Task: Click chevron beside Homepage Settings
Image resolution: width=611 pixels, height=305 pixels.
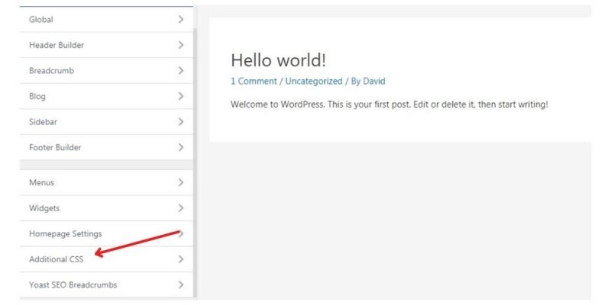Action: 181,233
